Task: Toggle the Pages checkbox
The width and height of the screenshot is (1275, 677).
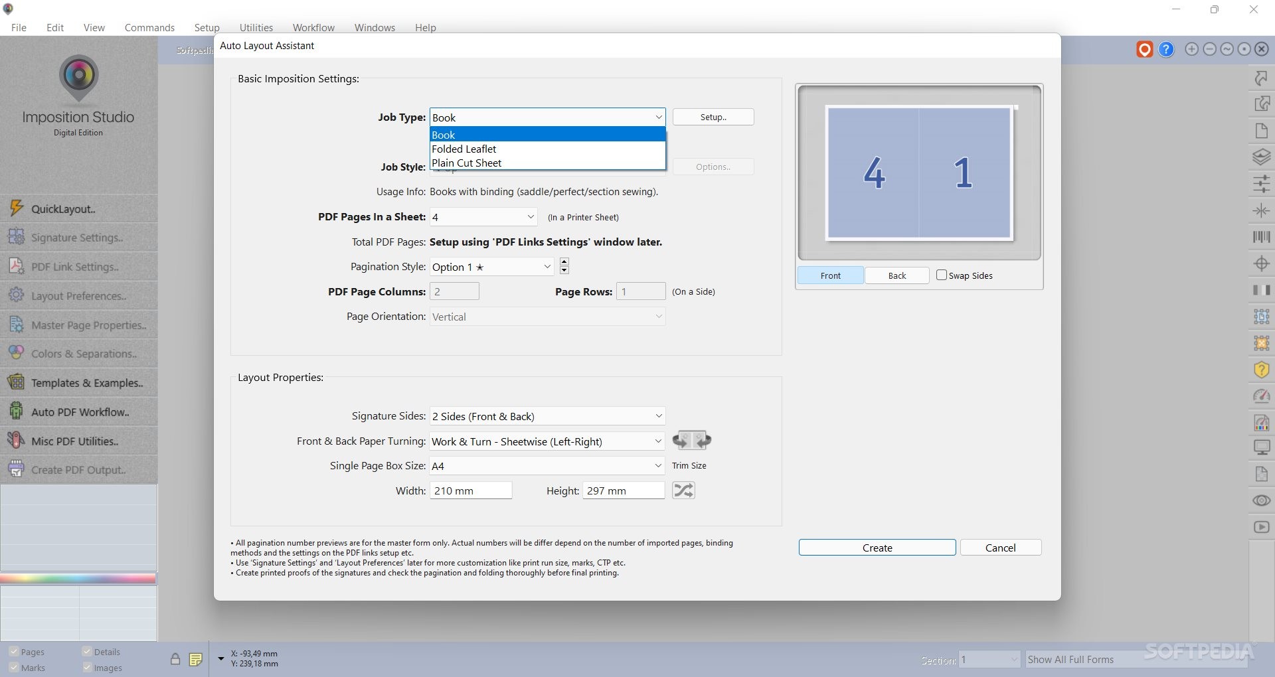Action: click(x=13, y=652)
